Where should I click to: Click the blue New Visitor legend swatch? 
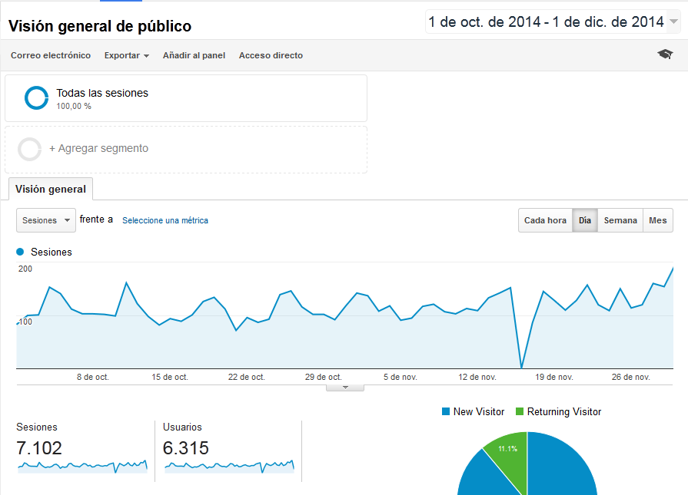click(x=446, y=411)
